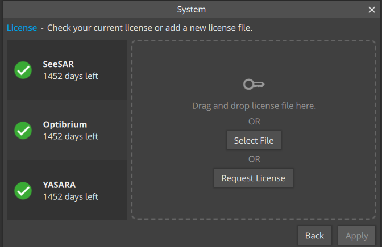Open the License section link
The height and width of the screenshot is (247, 382).
(x=22, y=27)
